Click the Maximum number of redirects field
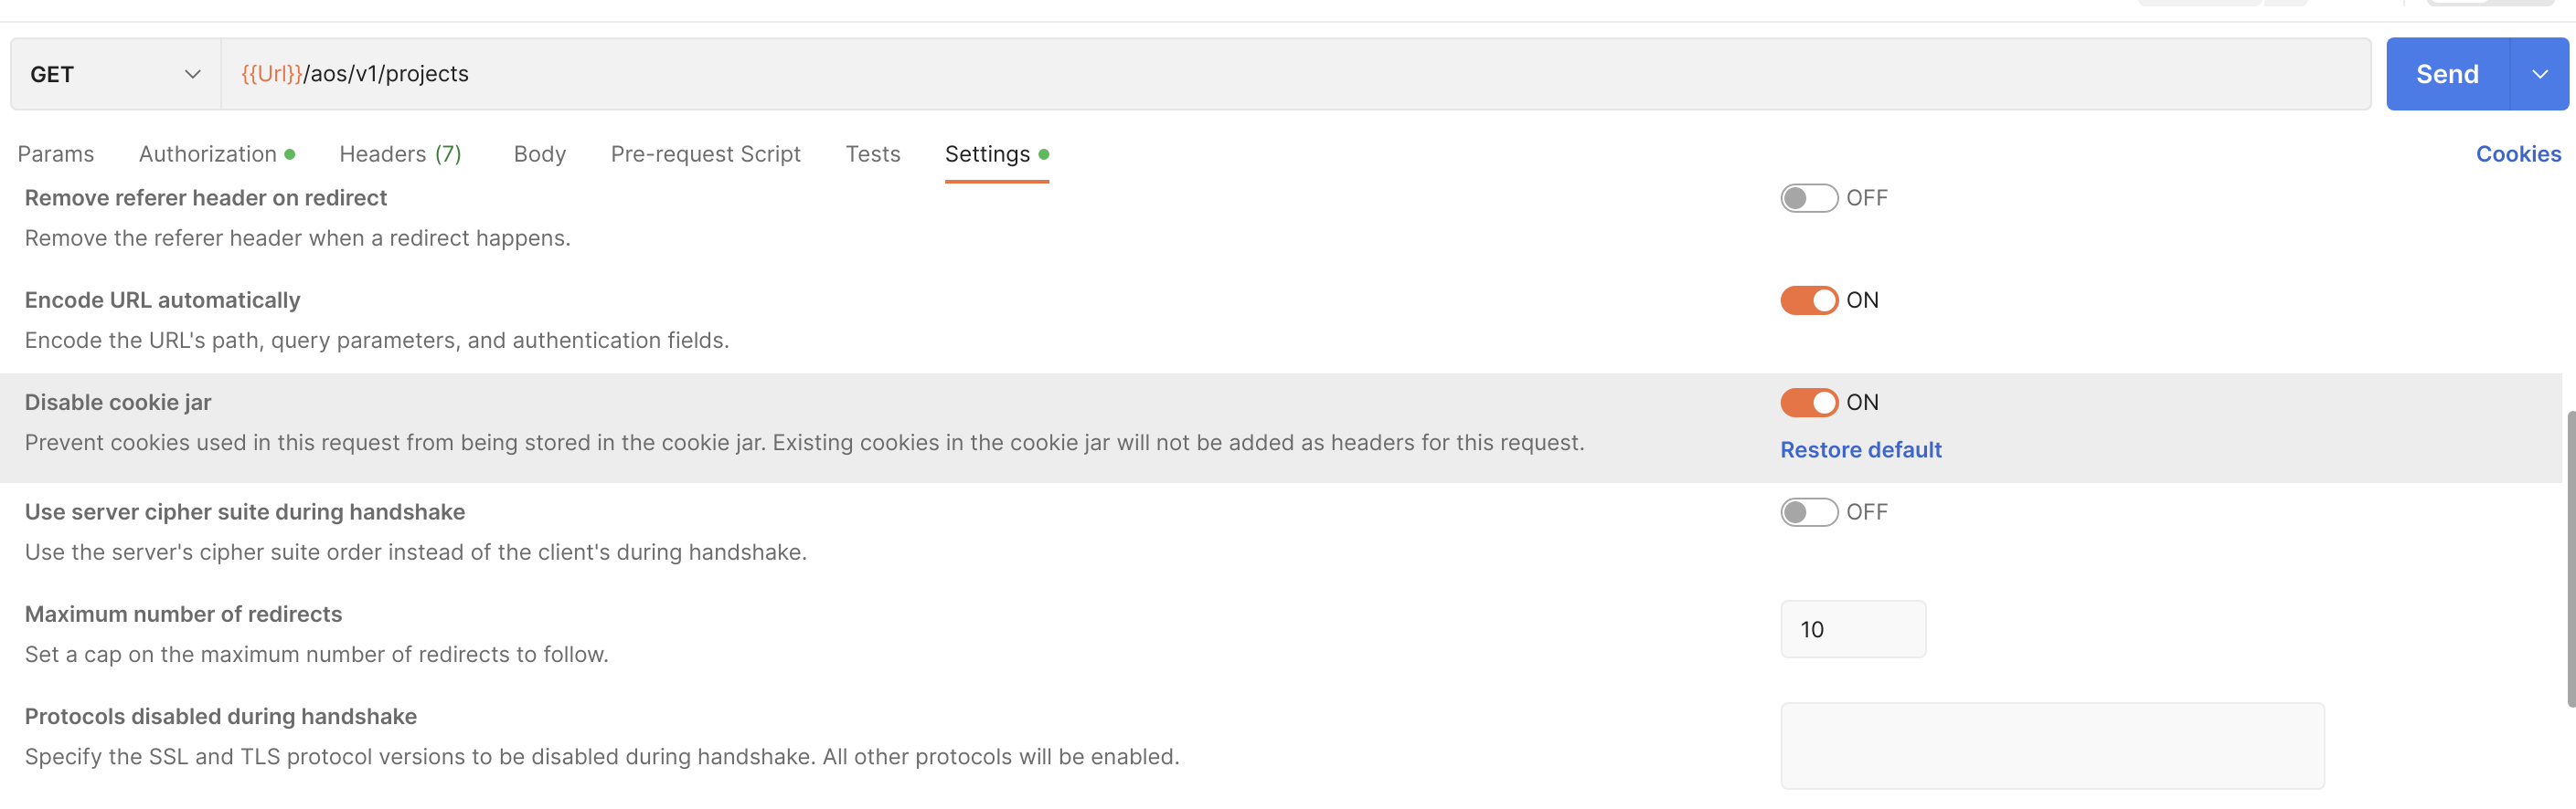The height and width of the screenshot is (809, 2576). click(1852, 629)
